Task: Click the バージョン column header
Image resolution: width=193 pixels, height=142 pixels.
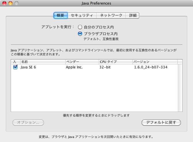Action: point(155,62)
